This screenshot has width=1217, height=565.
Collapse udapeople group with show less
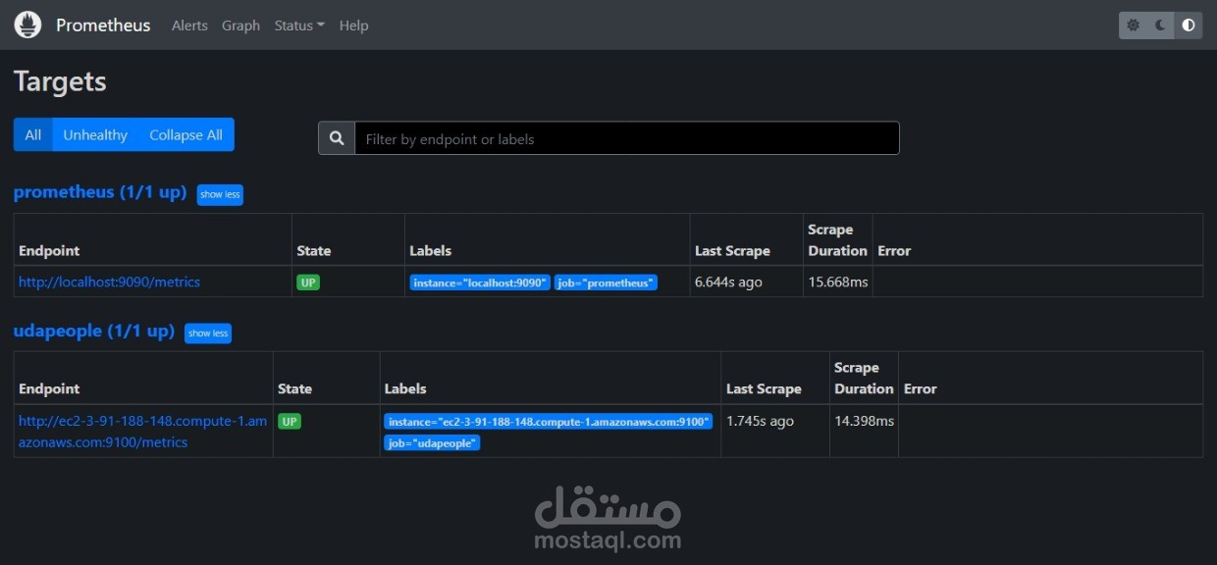tap(208, 333)
